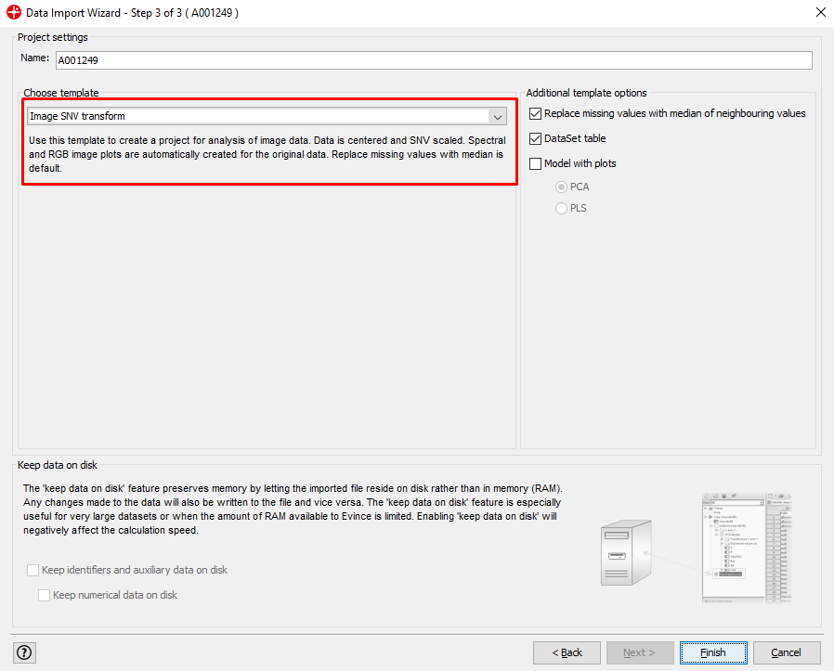The width and height of the screenshot is (834, 671).
Task: Cancel the import wizard
Action: (786, 652)
